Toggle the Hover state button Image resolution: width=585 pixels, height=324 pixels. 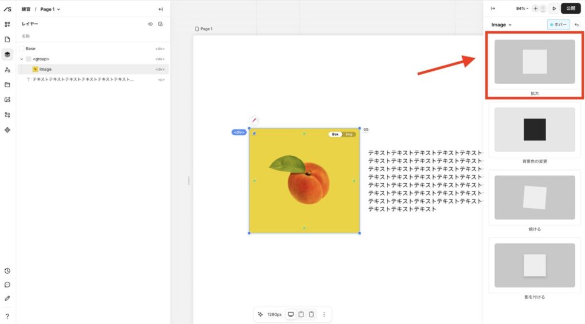tap(558, 25)
